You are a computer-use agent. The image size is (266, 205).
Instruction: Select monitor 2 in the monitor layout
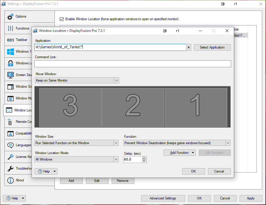click(x=133, y=107)
